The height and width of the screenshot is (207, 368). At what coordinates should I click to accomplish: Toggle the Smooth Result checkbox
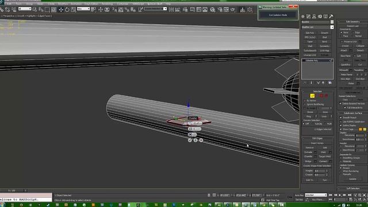(341, 117)
